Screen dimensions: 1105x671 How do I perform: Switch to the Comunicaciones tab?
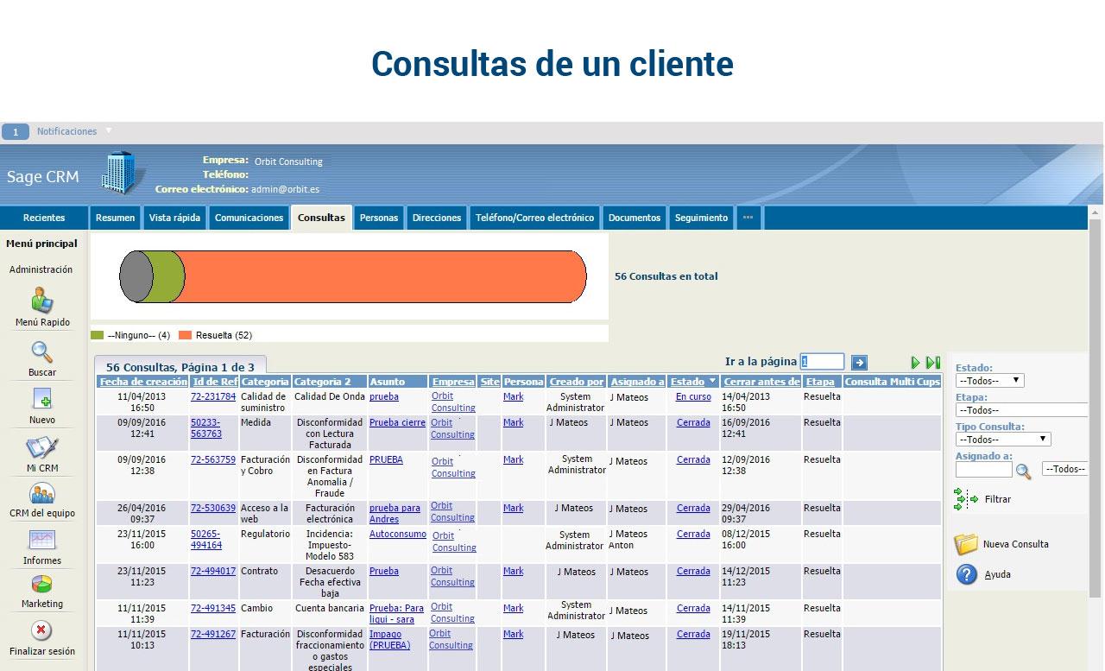(249, 218)
